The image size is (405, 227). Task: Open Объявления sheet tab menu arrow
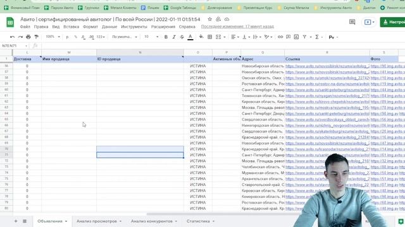coord(66,221)
